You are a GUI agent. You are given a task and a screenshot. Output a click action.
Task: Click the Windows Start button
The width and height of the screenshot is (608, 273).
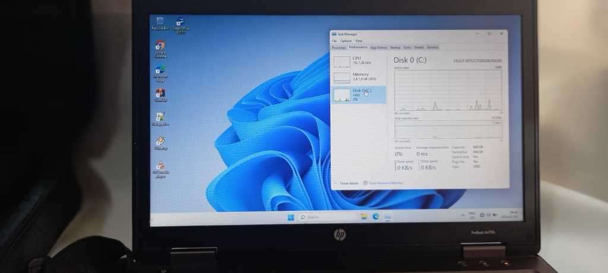pos(291,217)
